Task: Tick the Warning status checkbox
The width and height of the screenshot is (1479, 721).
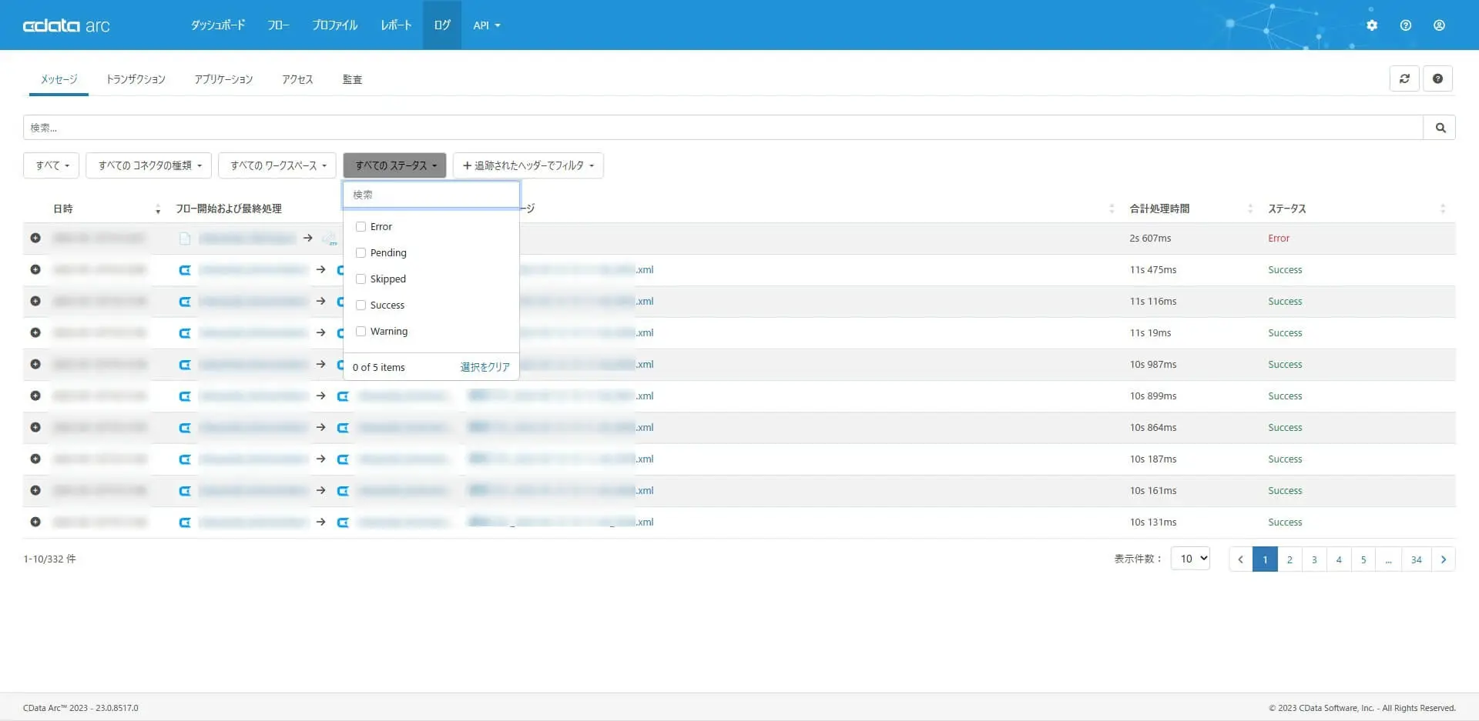Action: [361, 332]
